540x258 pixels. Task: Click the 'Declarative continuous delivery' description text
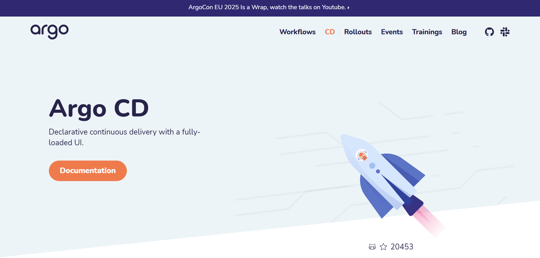pyautogui.click(x=124, y=137)
